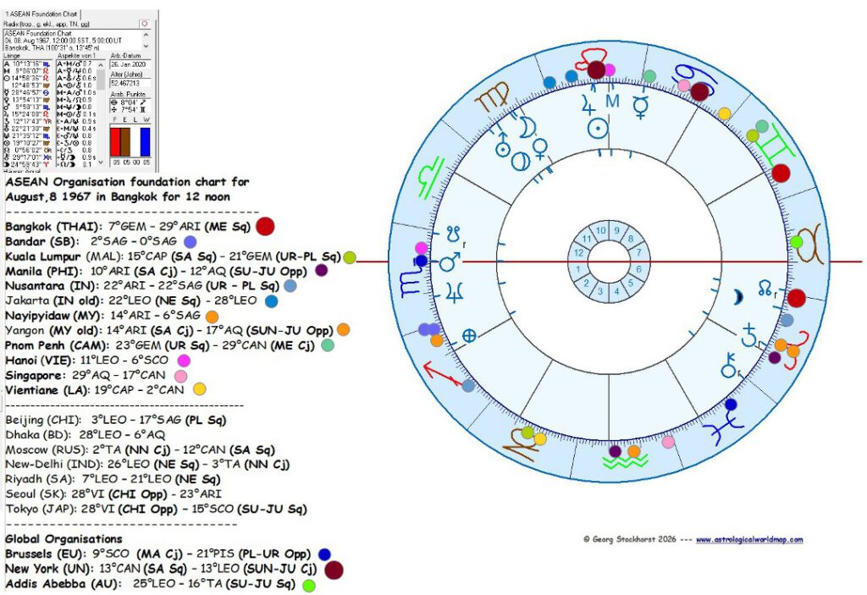Screen dimensions: 867x595
Task: Click the pink dot beside Singapore legend
Action: 181,376
